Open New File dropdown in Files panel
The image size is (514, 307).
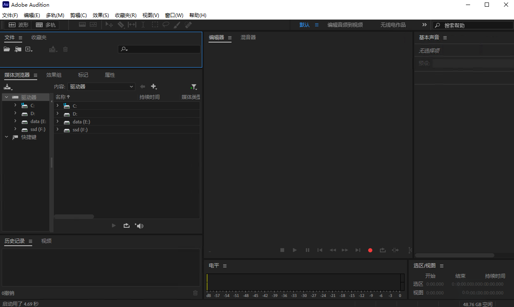(29, 49)
